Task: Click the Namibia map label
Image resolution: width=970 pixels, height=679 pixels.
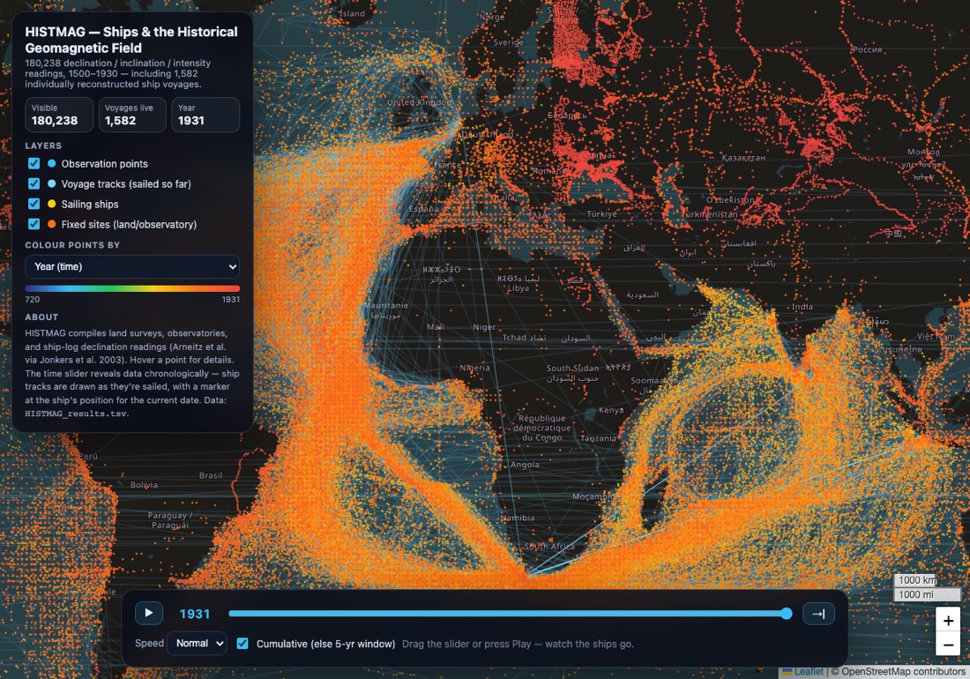Action: pos(517,518)
